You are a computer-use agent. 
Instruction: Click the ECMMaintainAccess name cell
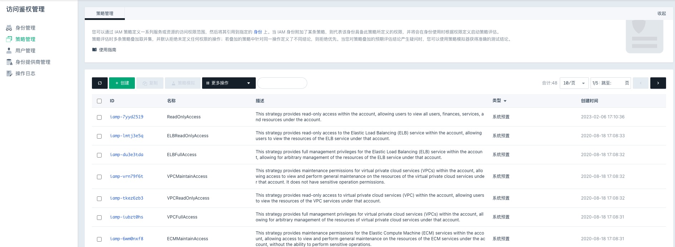[x=187, y=239]
